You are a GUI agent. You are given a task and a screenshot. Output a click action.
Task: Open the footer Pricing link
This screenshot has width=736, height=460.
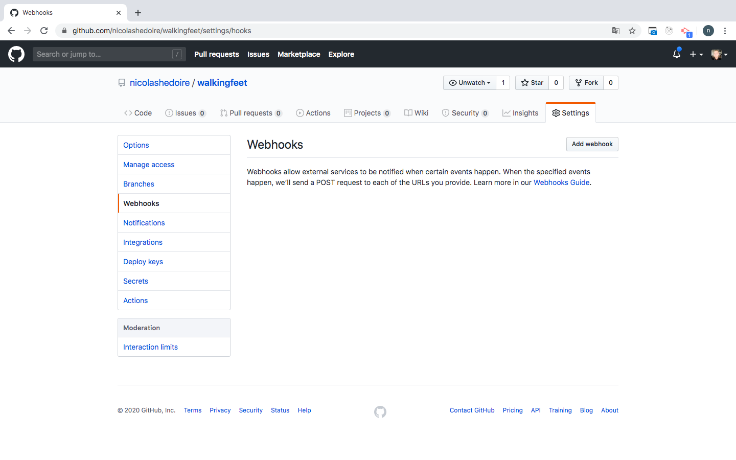tap(513, 410)
